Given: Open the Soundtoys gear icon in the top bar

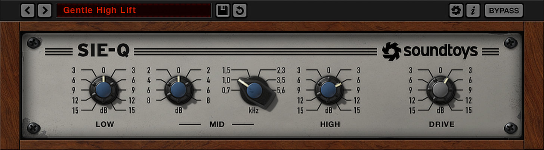Looking at the screenshot, I should click(456, 10).
